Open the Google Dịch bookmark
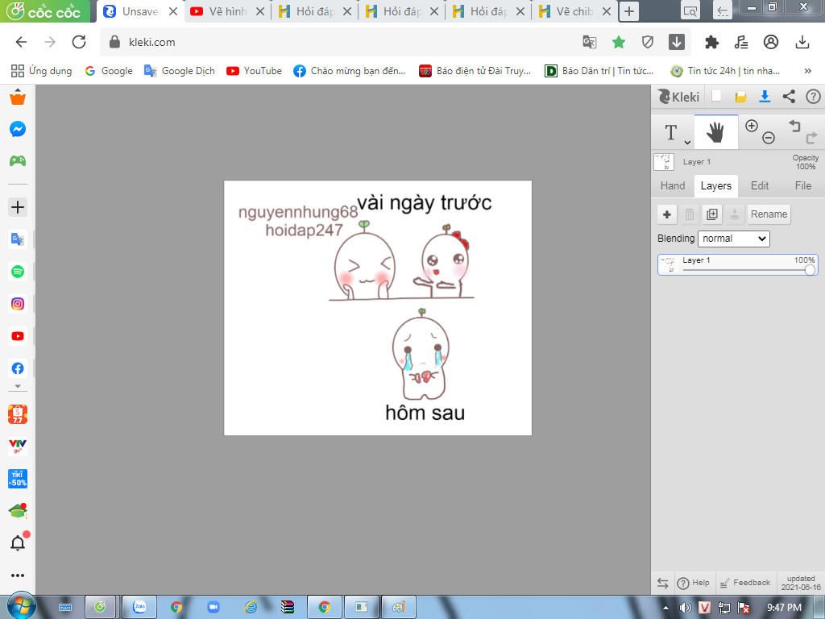The height and width of the screenshot is (619, 825). pos(180,71)
